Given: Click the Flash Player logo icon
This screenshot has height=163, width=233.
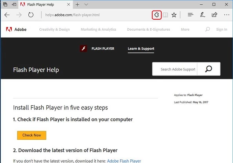Looking at the screenshot, I should click(83, 48).
